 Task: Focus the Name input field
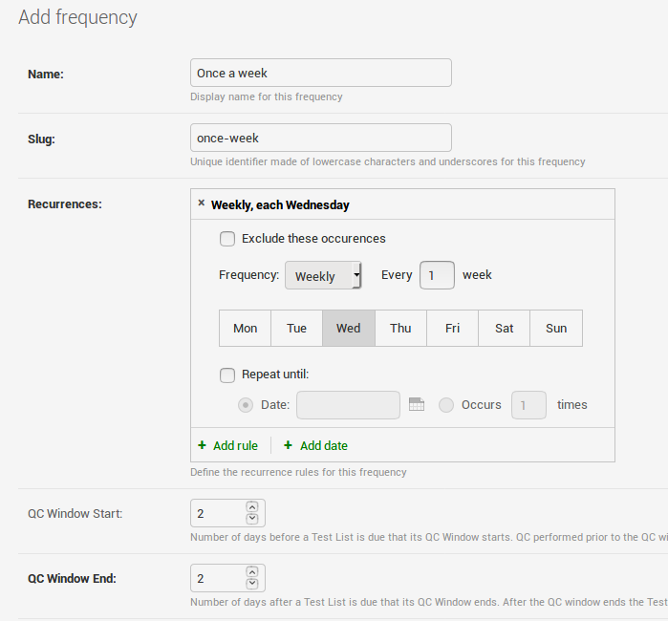point(321,73)
